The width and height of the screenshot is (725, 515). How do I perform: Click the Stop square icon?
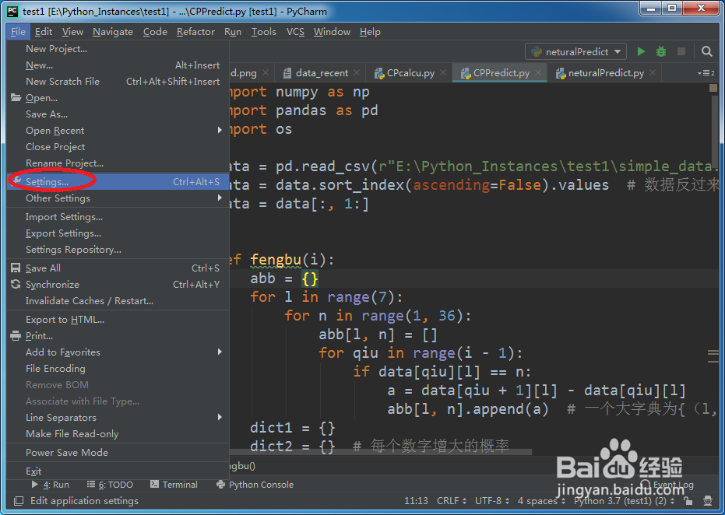point(681,51)
